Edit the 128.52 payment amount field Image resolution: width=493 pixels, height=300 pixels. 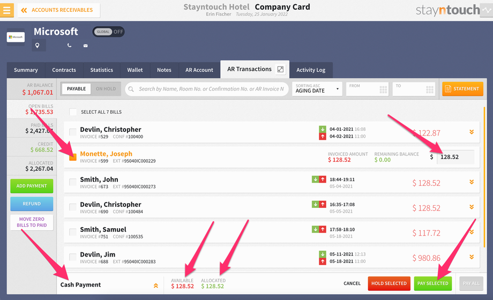click(455, 157)
